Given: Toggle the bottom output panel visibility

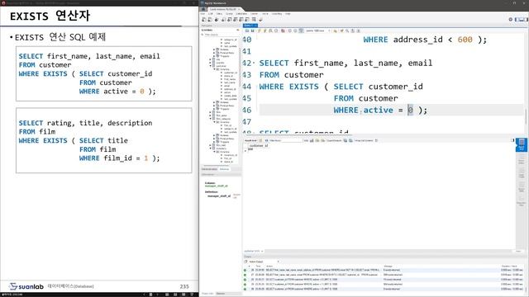Looking at the screenshot, I should coord(522,20).
